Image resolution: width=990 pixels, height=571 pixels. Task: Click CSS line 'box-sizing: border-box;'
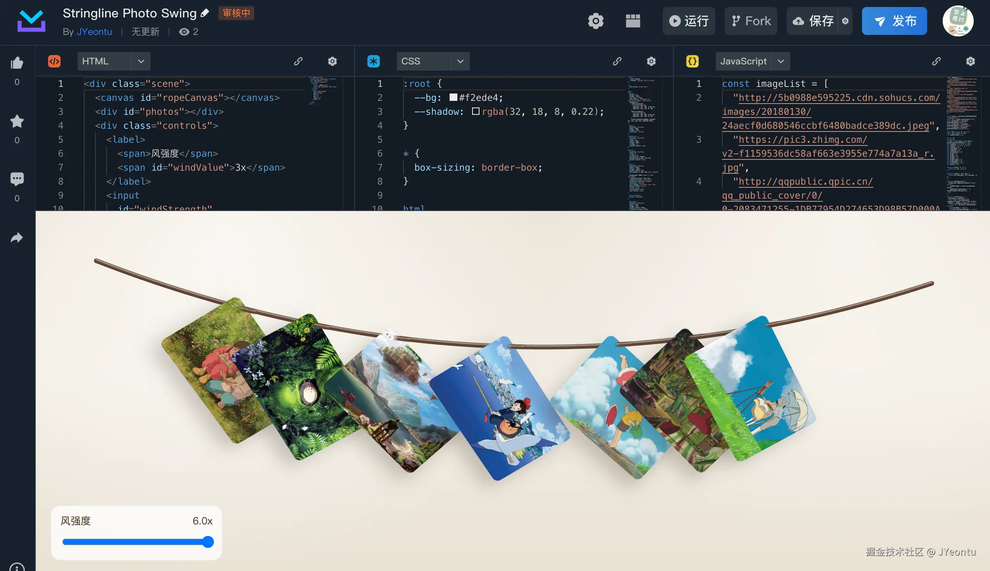(x=478, y=168)
